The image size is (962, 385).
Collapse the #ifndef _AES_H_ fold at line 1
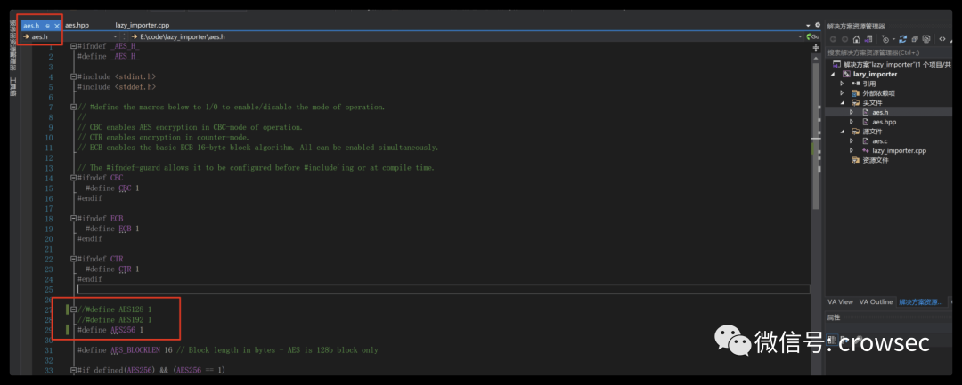pyautogui.click(x=73, y=46)
